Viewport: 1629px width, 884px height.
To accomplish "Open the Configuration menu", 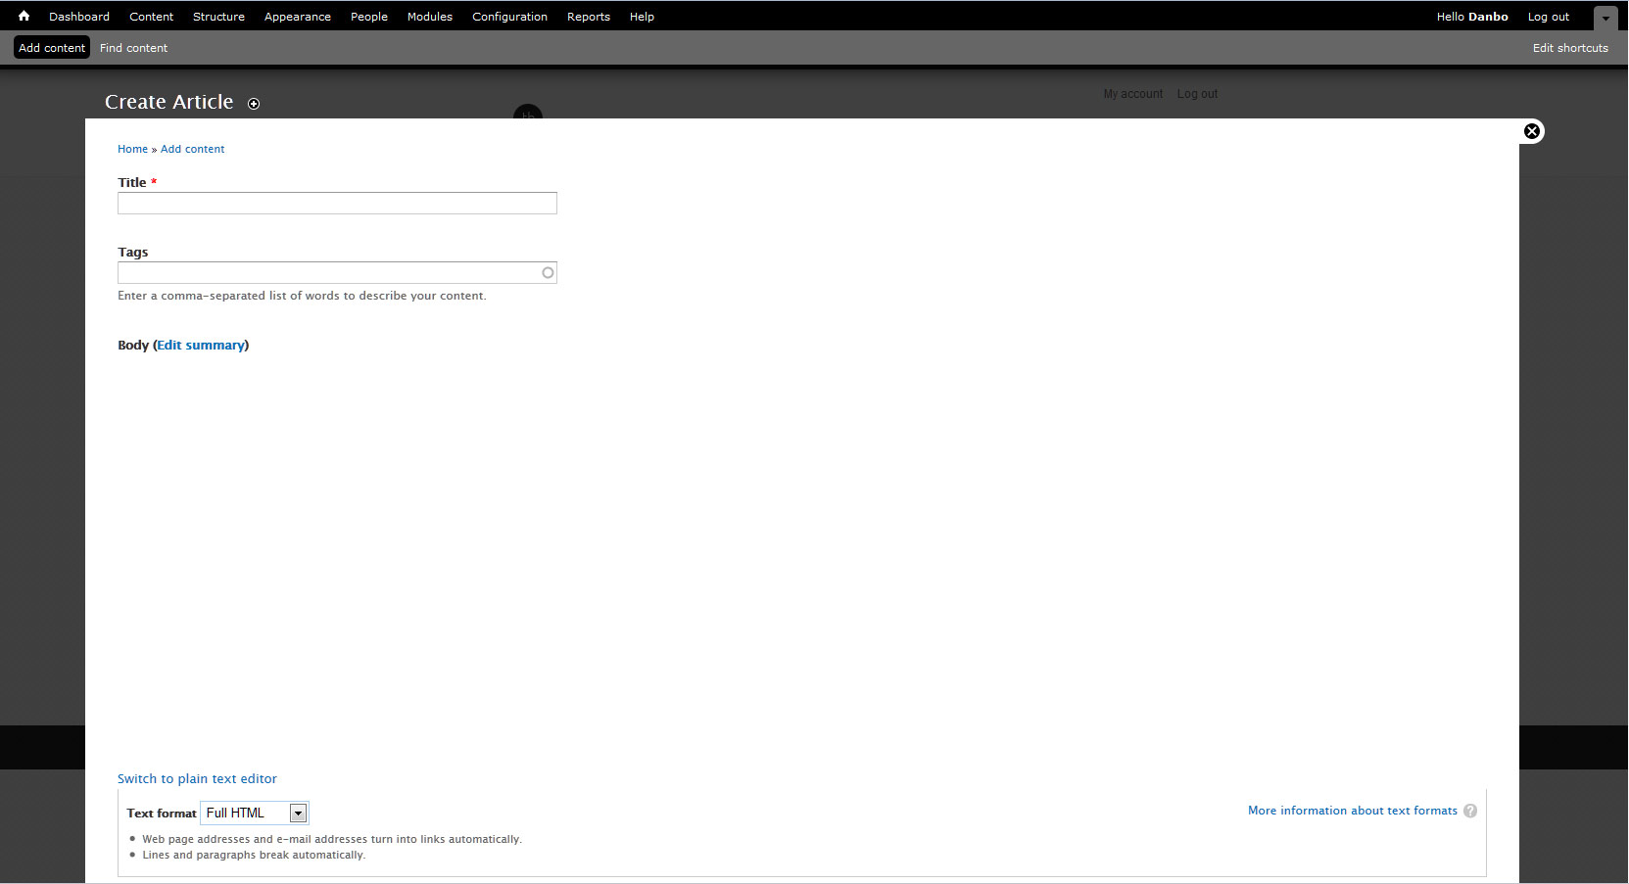I will (x=509, y=17).
